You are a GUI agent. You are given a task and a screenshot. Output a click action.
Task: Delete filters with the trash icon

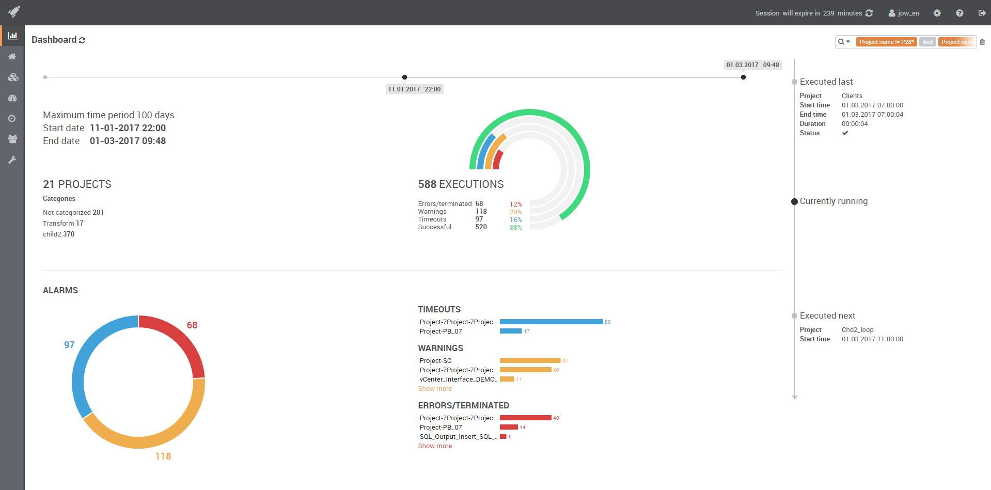pyautogui.click(x=982, y=42)
